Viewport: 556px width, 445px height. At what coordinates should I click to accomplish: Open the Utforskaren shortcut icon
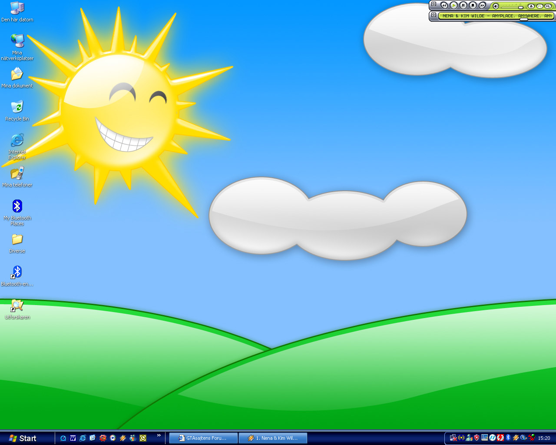17,309
